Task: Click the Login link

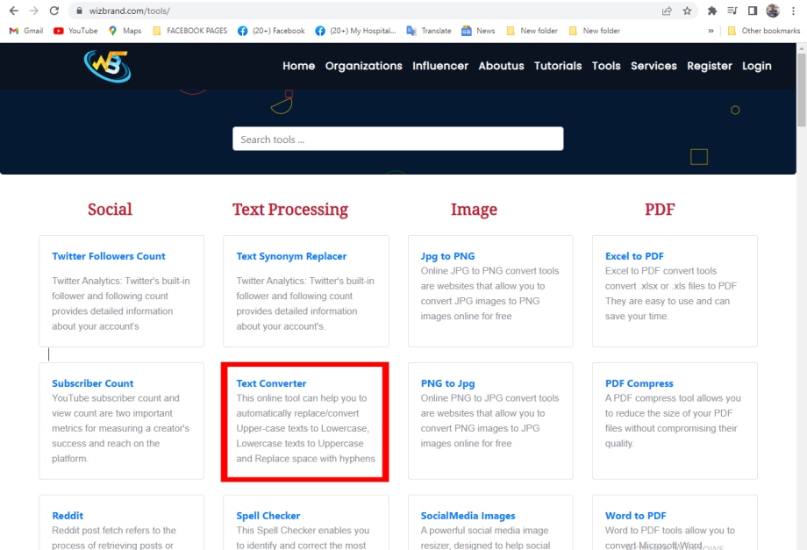Action: coord(756,66)
